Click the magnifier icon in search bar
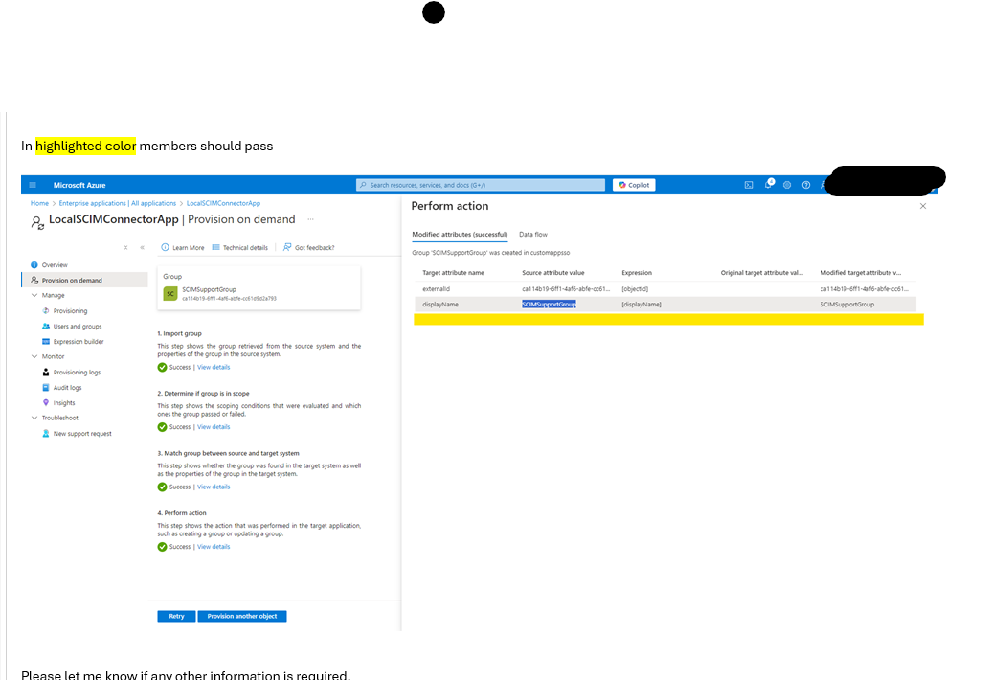This screenshot has width=990, height=680. (x=363, y=185)
